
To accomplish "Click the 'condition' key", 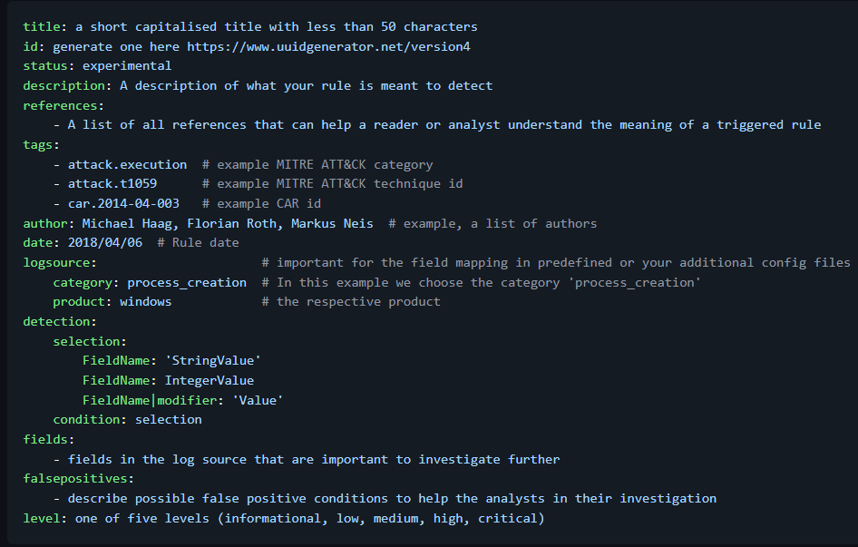I will coord(90,420).
